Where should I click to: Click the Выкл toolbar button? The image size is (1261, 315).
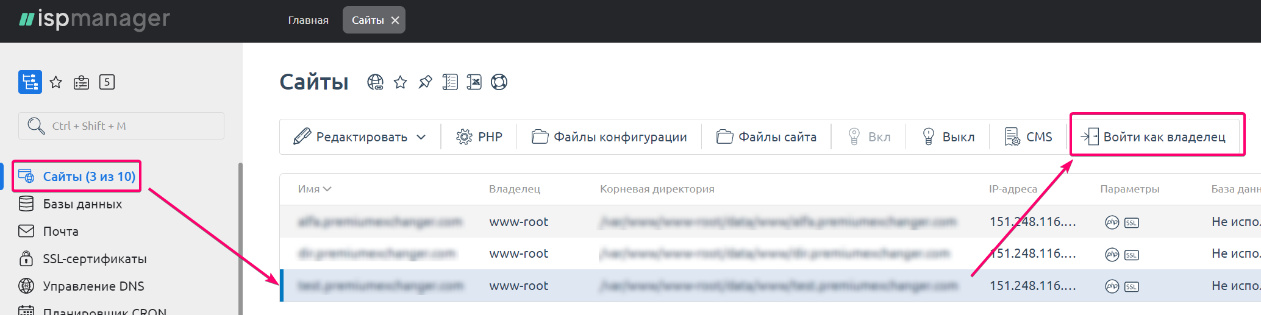948,137
